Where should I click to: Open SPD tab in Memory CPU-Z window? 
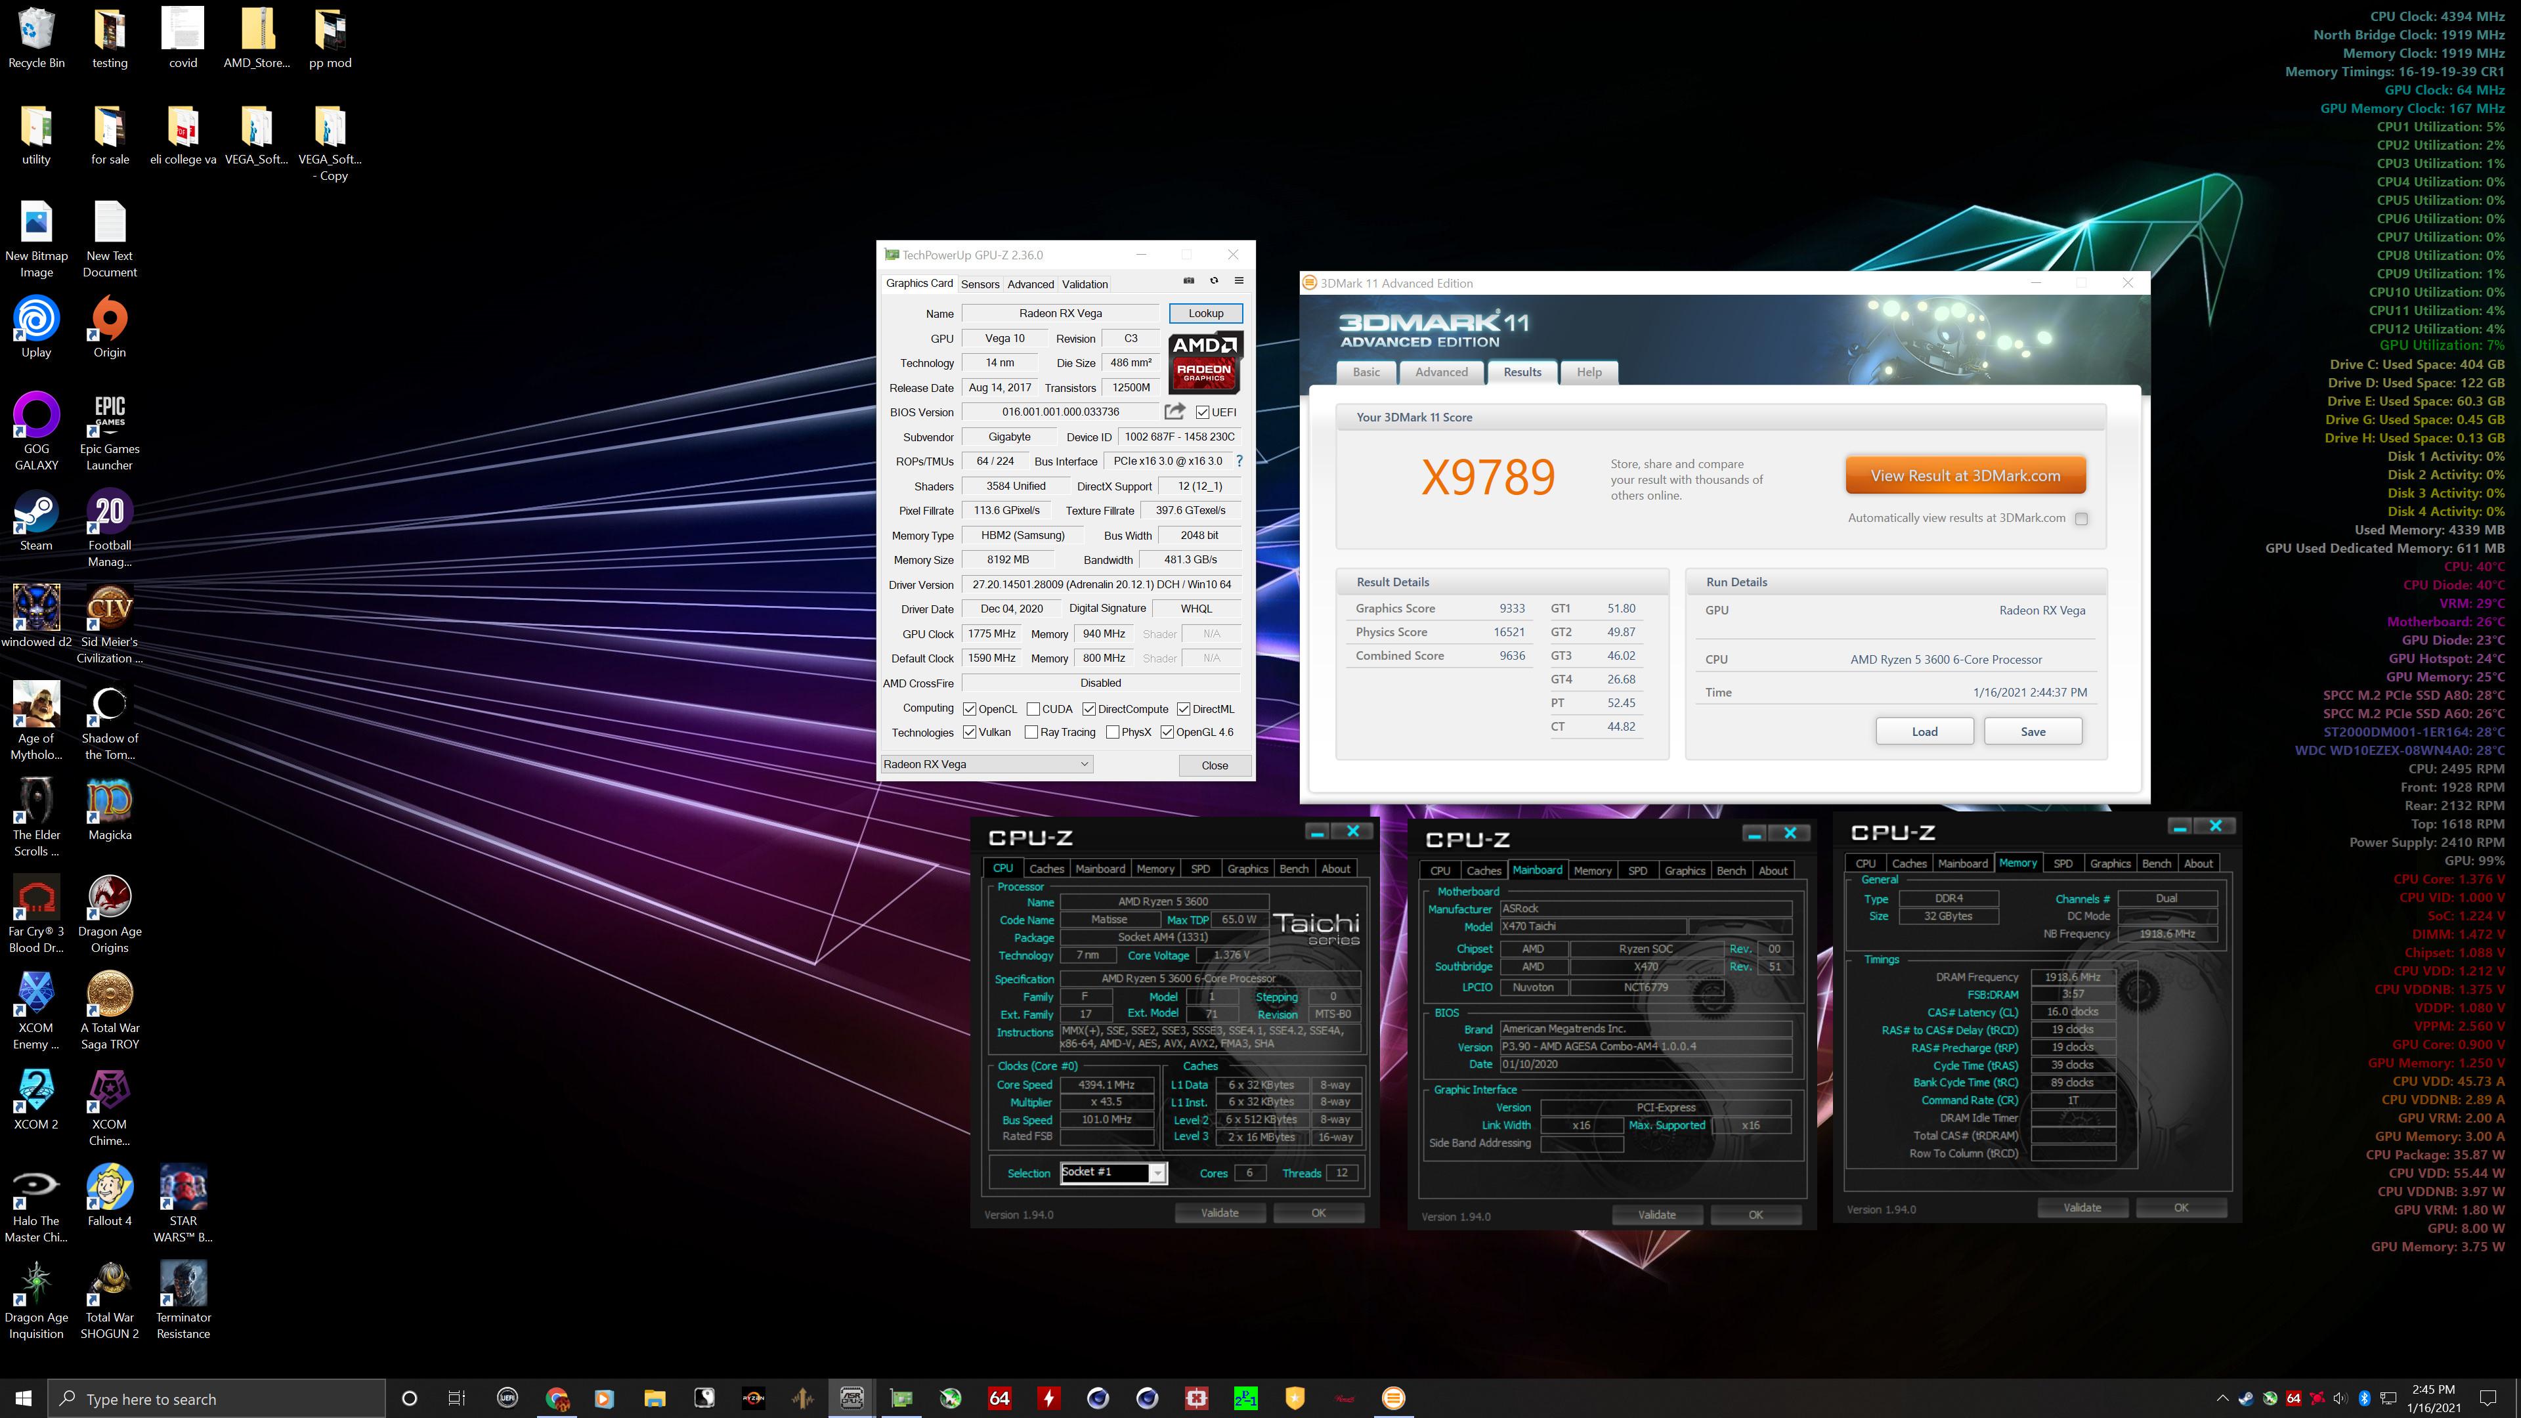(2063, 863)
